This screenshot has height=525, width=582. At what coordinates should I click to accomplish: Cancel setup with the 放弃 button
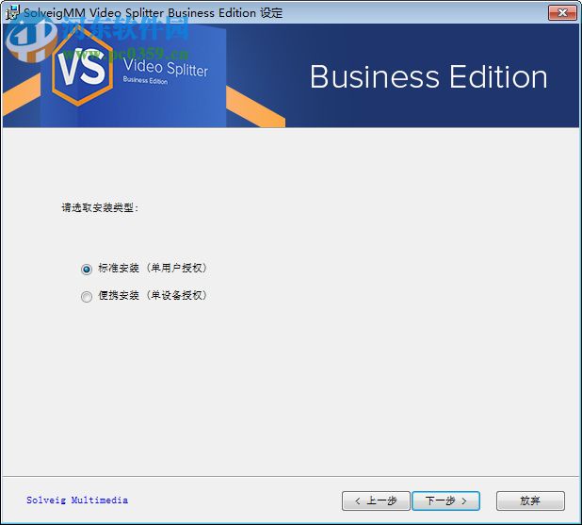click(530, 500)
